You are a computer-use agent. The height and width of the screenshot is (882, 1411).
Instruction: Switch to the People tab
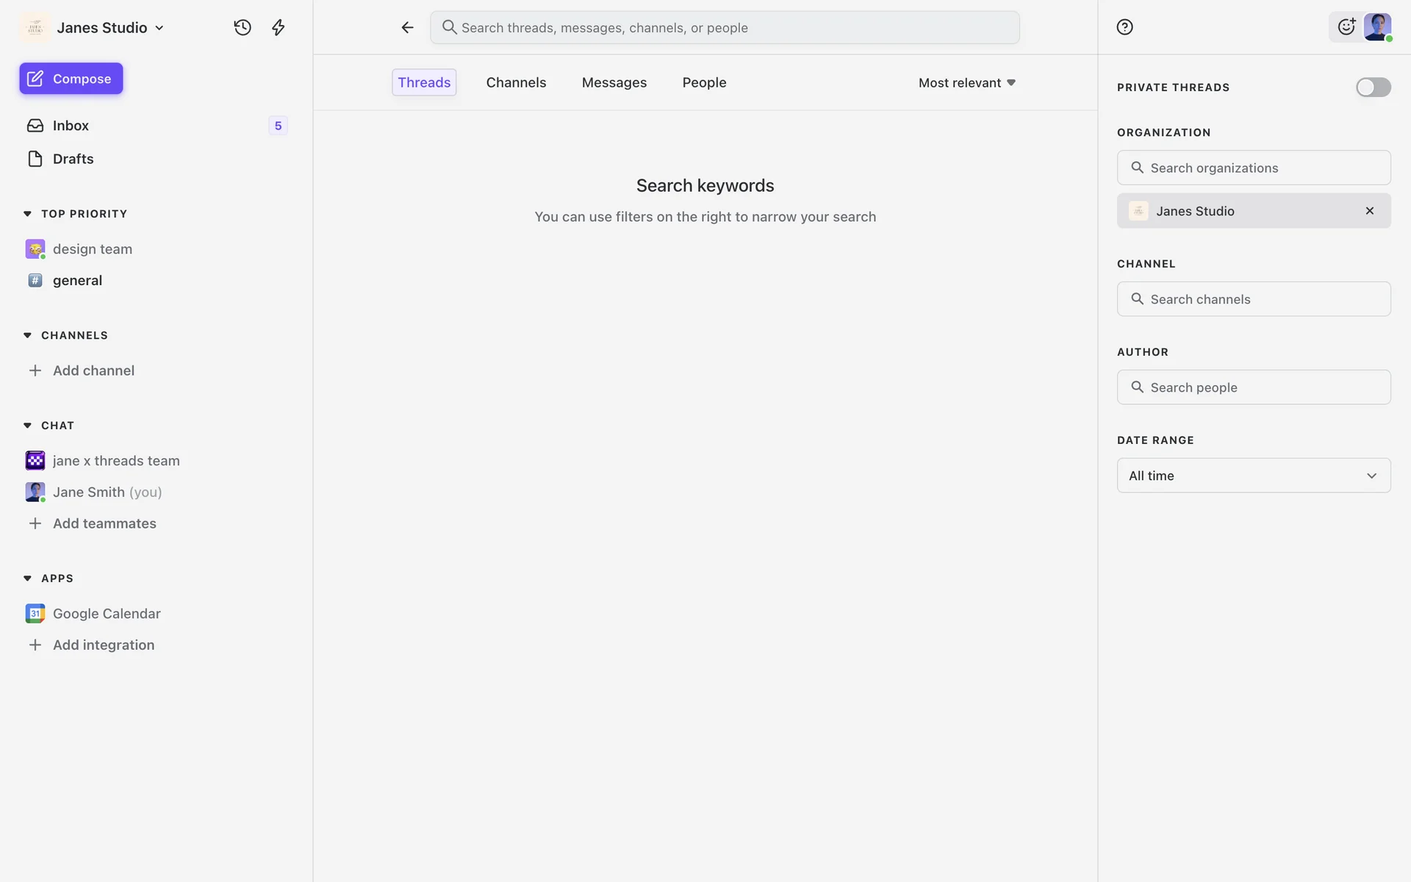coord(703,82)
